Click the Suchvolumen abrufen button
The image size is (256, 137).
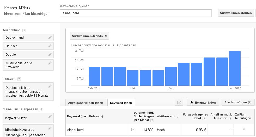point(236,13)
